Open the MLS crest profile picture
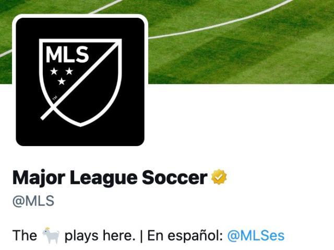Viewport: 334px width, 250px height. point(80,82)
